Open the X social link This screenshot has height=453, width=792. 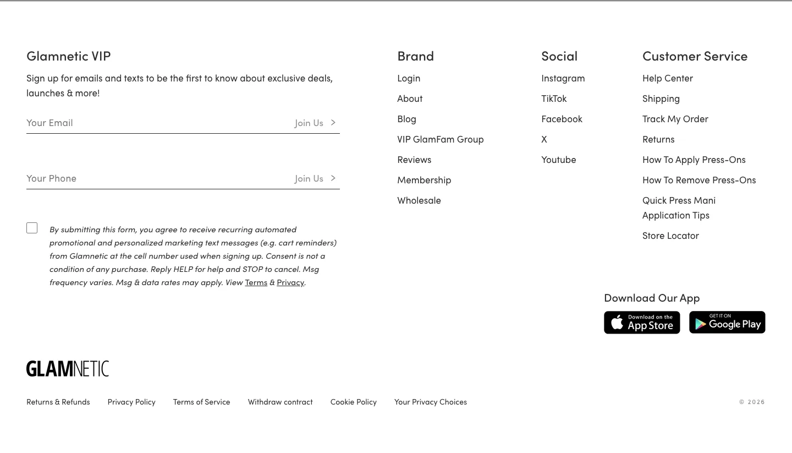(544, 139)
